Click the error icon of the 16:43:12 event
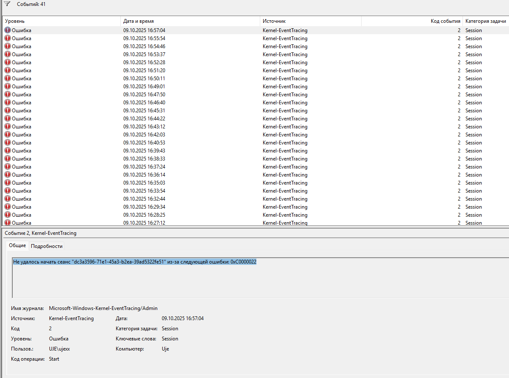This screenshot has height=378, width=509. [x=8, y=127]
